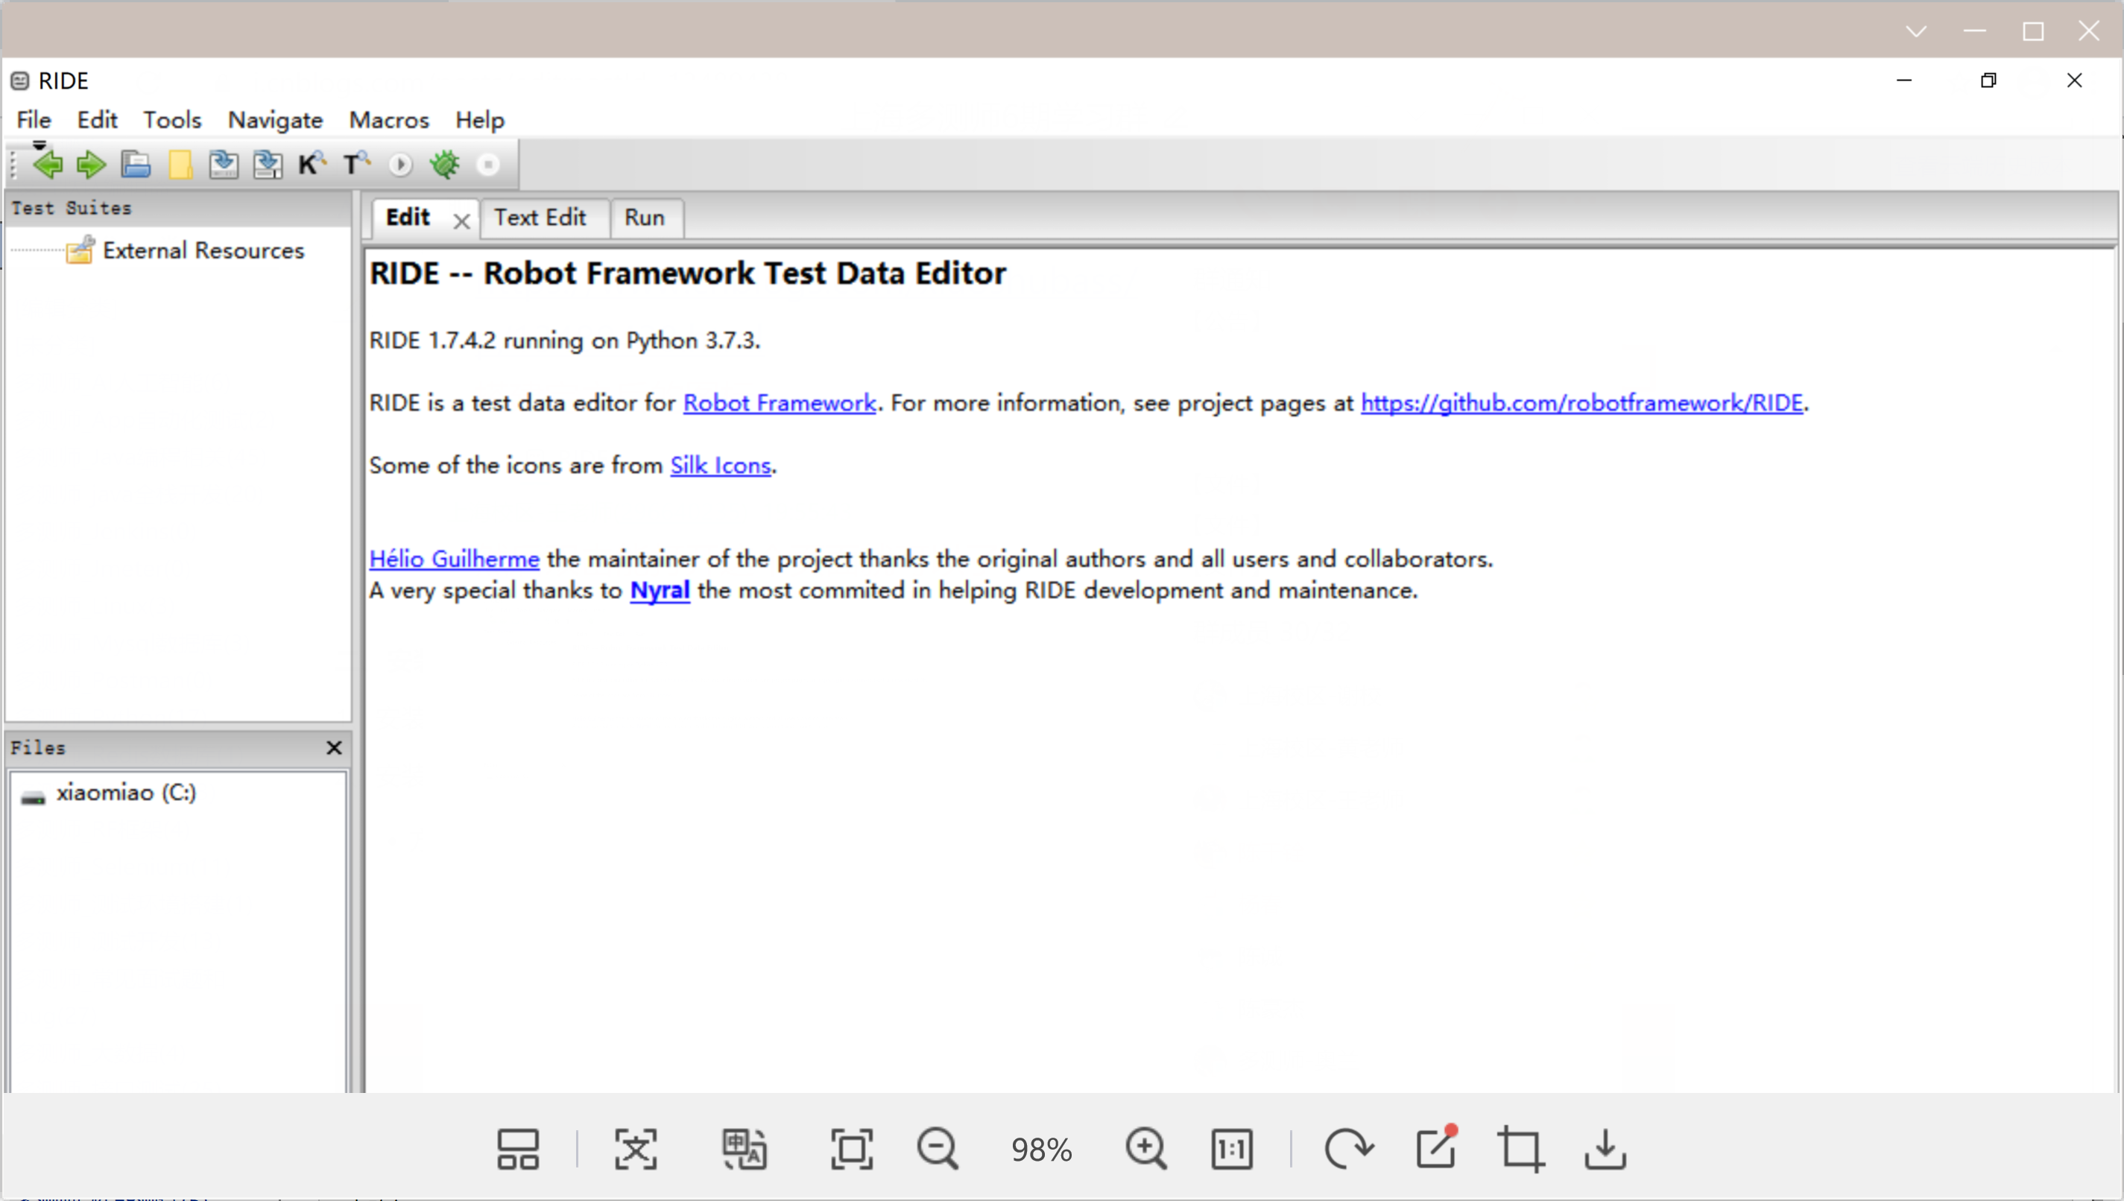Screen dimensions: 2124x1201
Task: Open the Search Tests T icon
Action: point(355,164)
